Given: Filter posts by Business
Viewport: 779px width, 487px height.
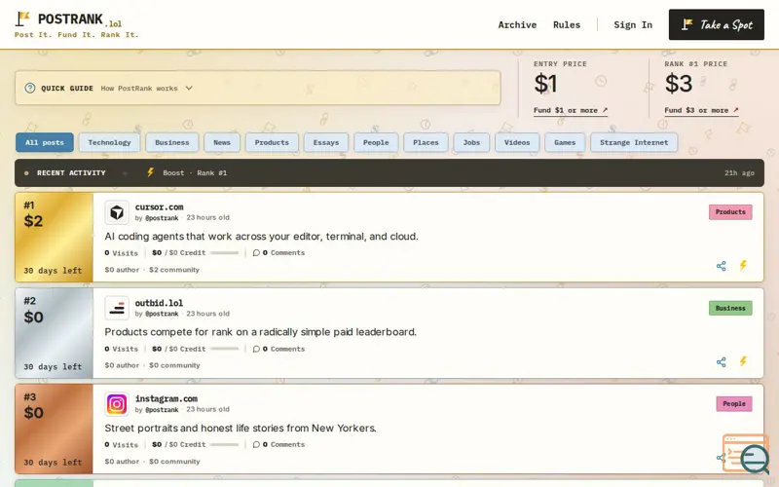Looking at the screenshot, I should 172,142.
